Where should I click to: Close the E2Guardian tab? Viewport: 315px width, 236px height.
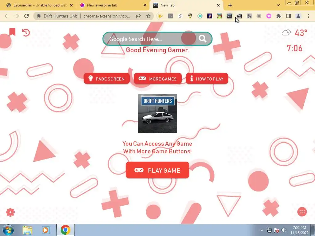point(71,6)
